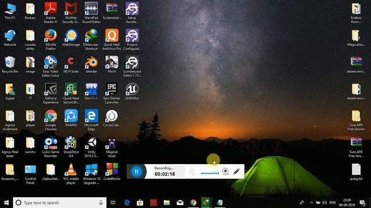
Task: Open Lumberyard Project Configurator icon
Action: pyautogui.click(x=132, y=40)
